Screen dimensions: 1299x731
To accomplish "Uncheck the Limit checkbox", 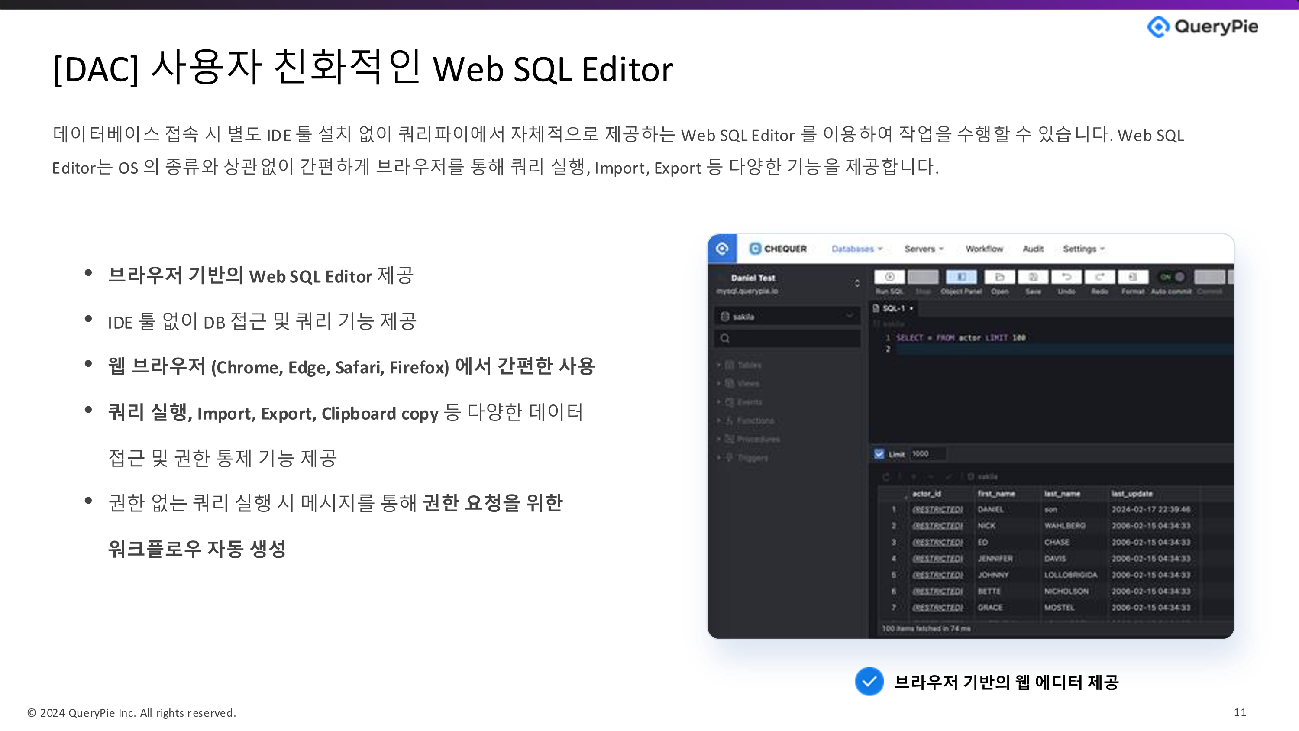I will [x=879, y=454].
